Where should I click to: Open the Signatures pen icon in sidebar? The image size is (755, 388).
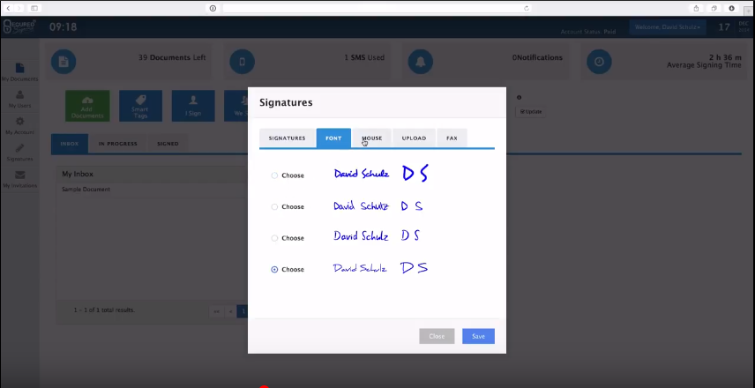tap(19, 148)
